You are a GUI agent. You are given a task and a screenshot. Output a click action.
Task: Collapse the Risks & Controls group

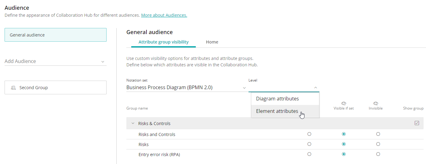click(133, 124)
